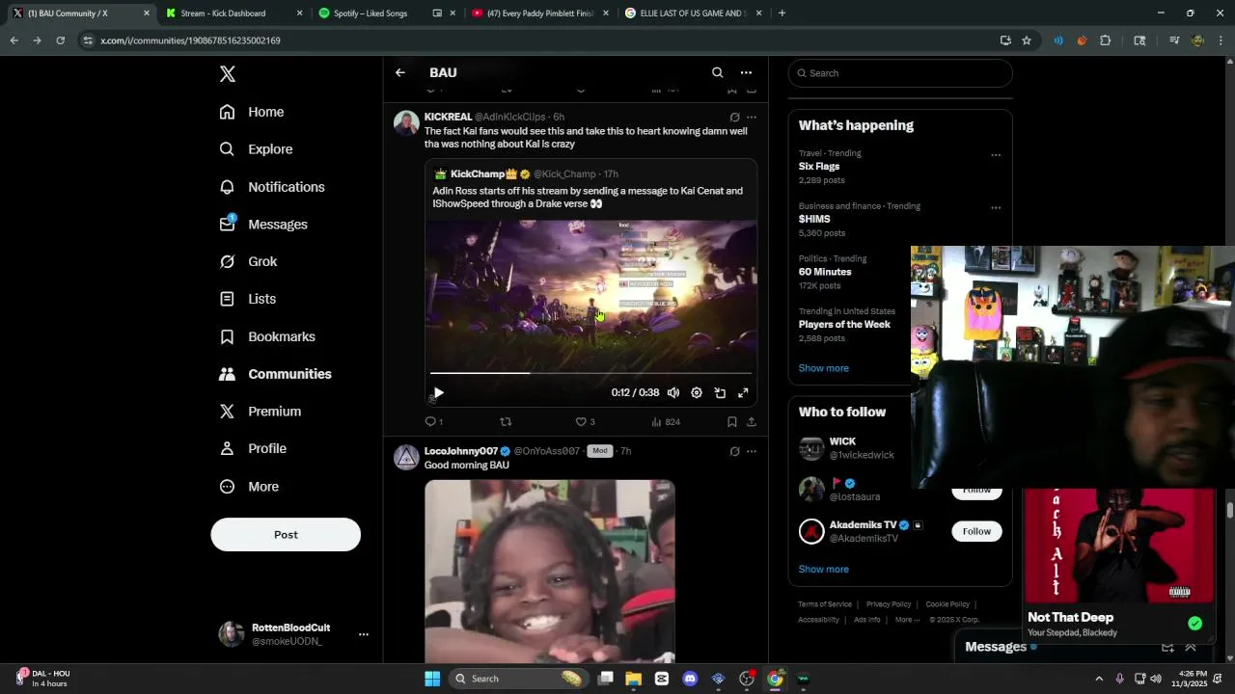Click the Post button
The width and height of the screenshot is (1235, 694).
286,535
